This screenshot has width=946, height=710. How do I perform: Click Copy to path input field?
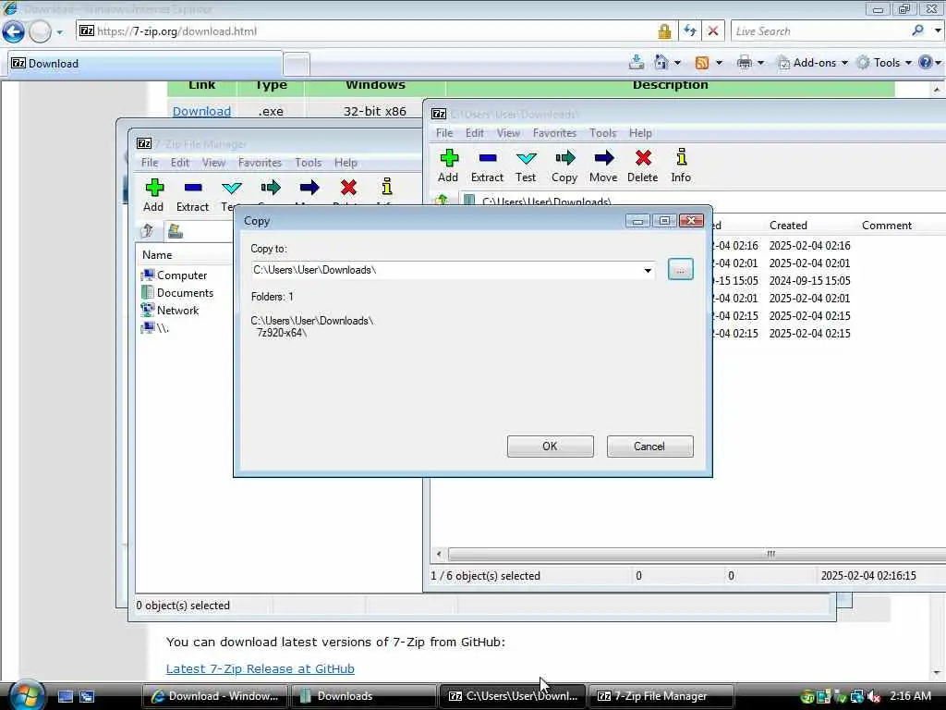tap(446, 271)
